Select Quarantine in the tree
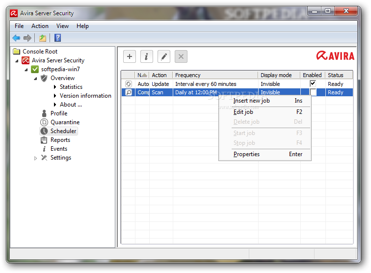 pos(65,122)
